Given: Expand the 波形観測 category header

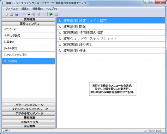Looking at the screenshot, I should coord(29,19).
